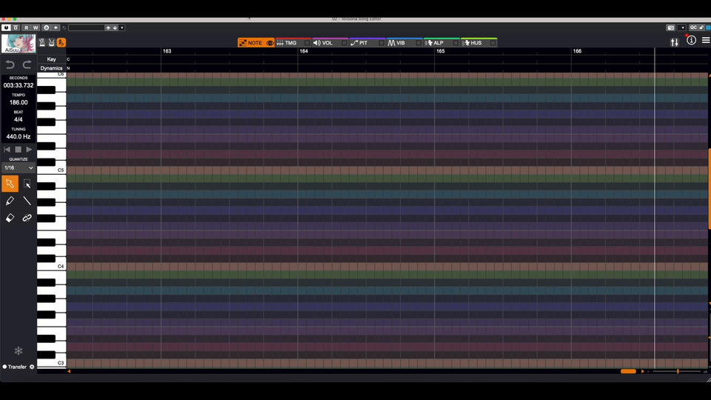Select the link notes tool

(27, 218)
